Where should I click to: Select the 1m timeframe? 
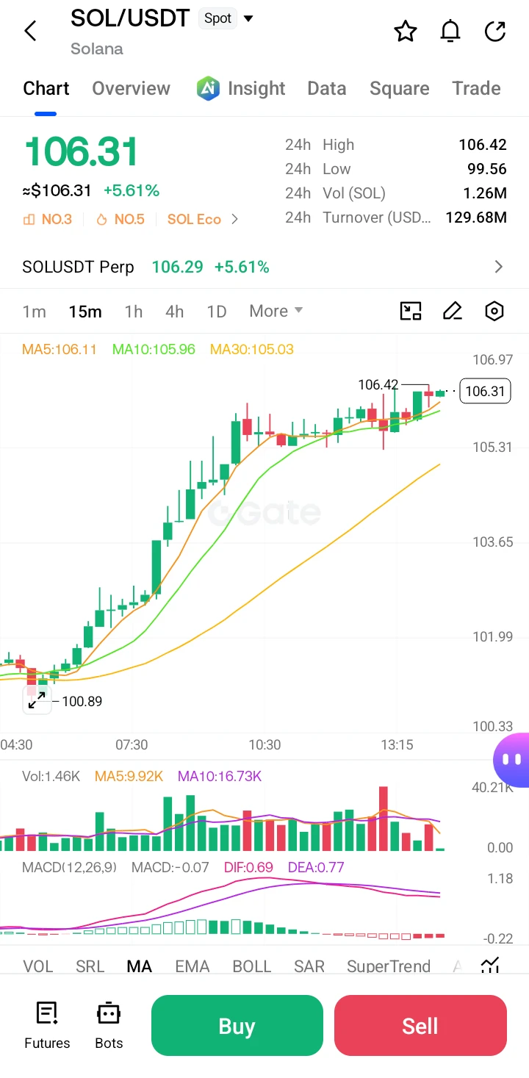pyautogui.click(x=35, y=312)
